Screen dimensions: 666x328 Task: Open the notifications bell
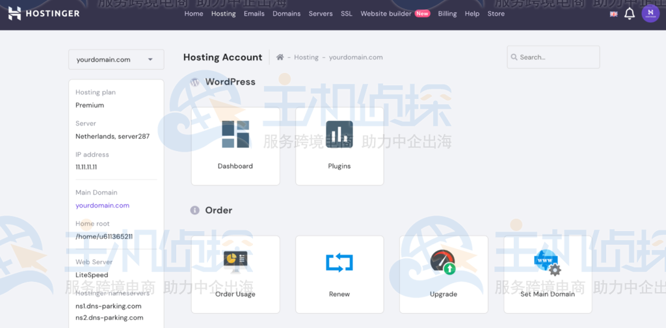(629, 14)
